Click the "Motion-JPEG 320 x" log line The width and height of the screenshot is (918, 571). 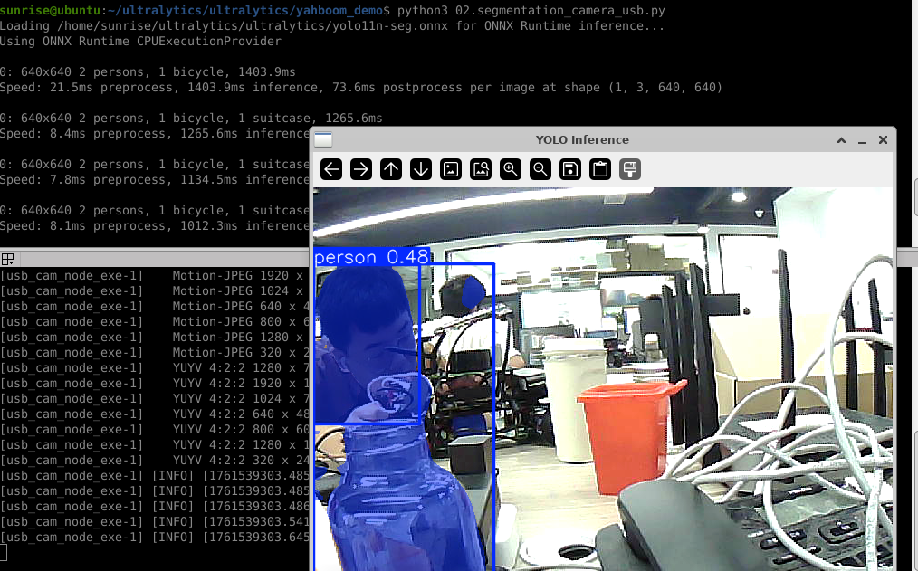tap(155, 352)
